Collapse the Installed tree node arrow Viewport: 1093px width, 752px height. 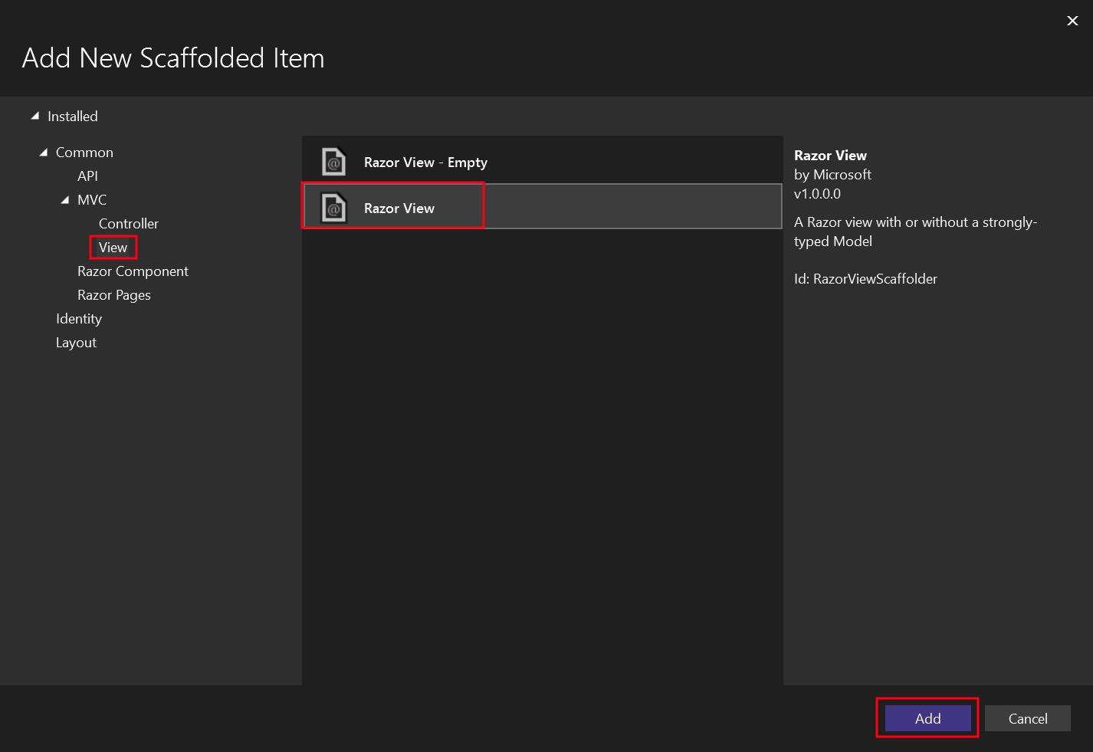[34, 116]
